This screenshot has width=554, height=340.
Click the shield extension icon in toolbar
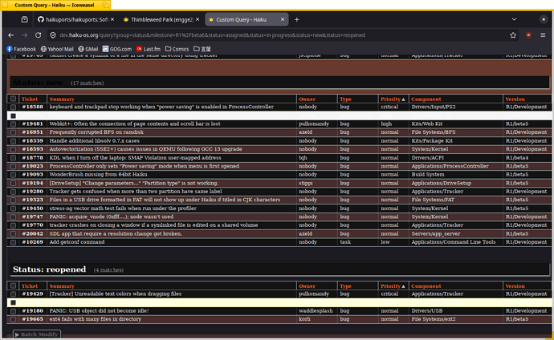pyautogui.click(x=528, y=35)
